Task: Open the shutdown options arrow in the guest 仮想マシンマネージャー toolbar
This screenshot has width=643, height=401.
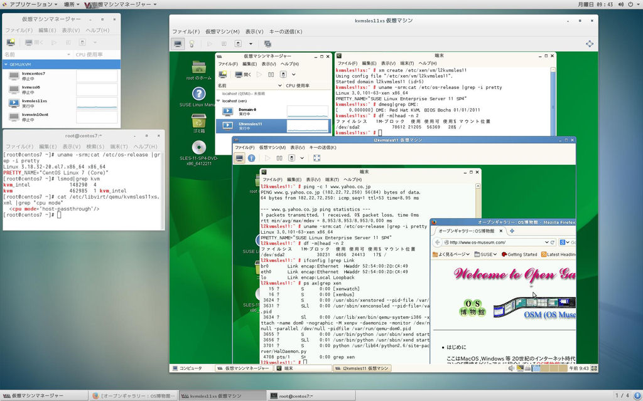Action: (x=294, y=75)
